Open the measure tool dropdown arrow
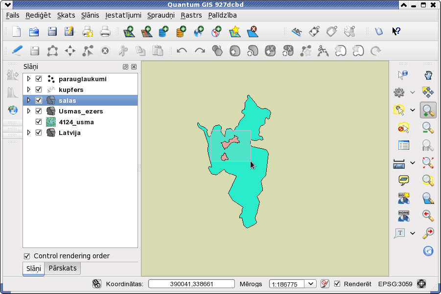Viewport: 441px width, 294px height. click(412, 163)
